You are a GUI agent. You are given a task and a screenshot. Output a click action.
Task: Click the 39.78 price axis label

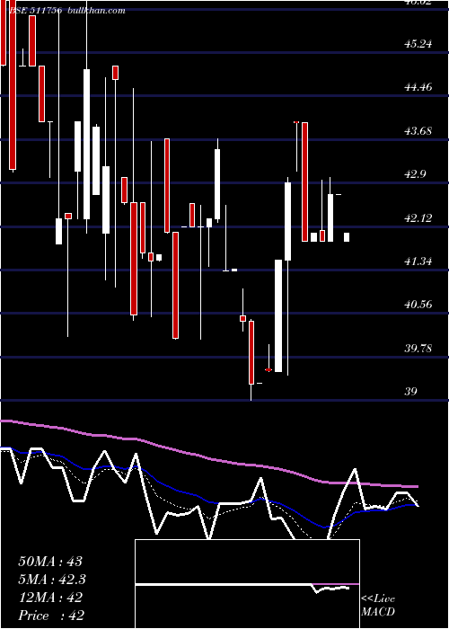[418, 349]
